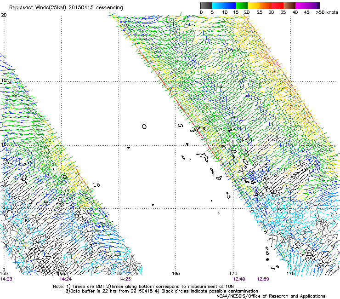Click the '>50 knots' legend label
This screenshot has width=340, height=299.
[327, 12]
